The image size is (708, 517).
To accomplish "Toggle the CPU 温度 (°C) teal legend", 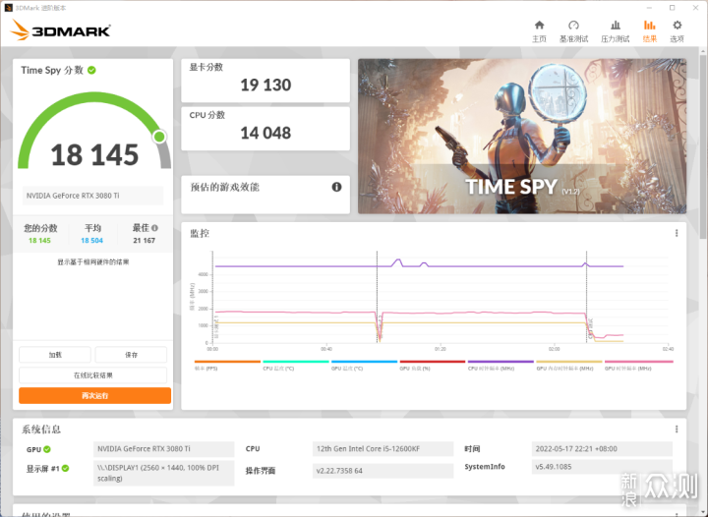I will pos(296,365).
